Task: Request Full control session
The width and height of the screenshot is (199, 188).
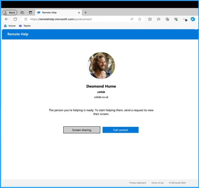Action: 120,130
